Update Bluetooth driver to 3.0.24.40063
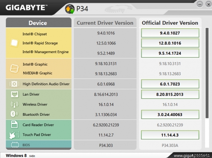212x158 pixels. (x=170, y=114)
